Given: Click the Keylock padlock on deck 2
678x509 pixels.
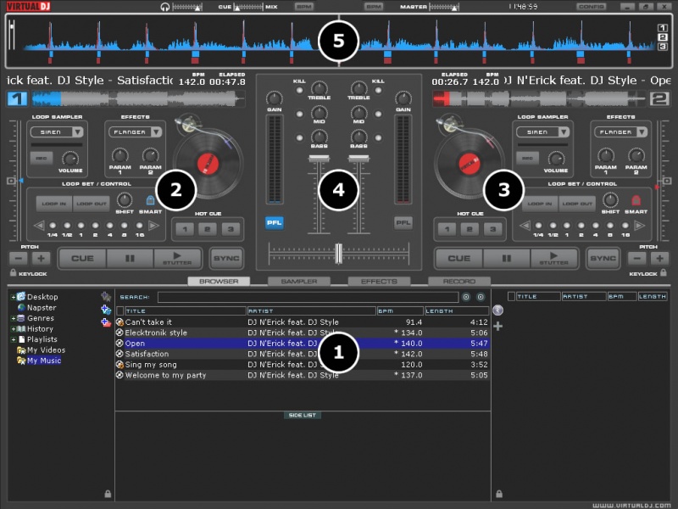Looking at the screenshot, I should pyautogui.click(x=664, y=272).
